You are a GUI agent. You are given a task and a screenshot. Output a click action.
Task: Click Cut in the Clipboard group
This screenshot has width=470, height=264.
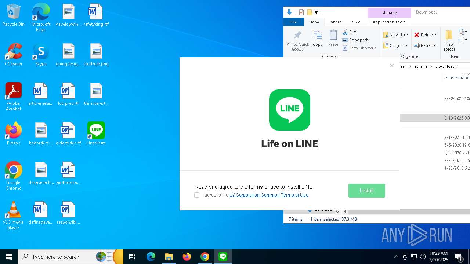(x=349, y=32)
